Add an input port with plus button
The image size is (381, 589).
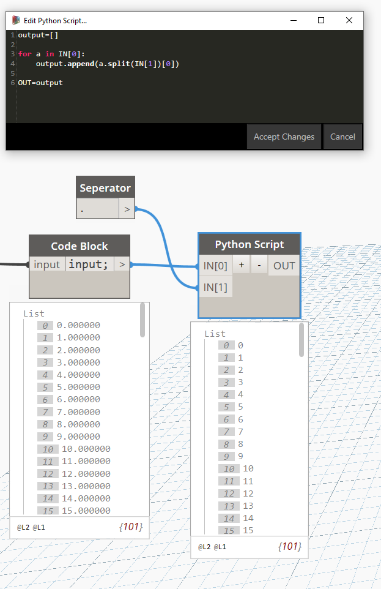point(242,265)
